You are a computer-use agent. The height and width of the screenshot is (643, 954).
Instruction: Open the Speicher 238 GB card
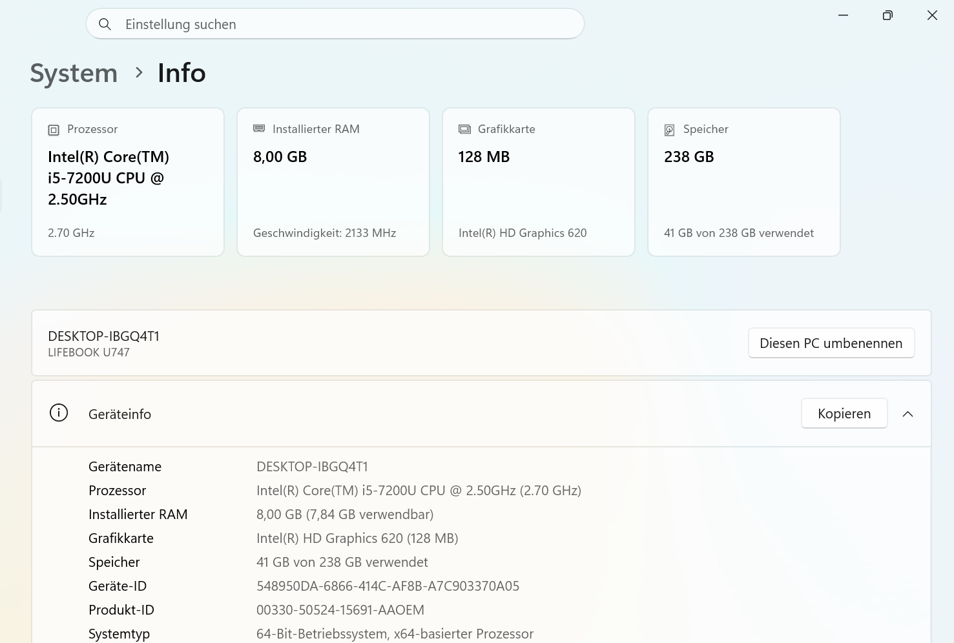click(744, 182)
